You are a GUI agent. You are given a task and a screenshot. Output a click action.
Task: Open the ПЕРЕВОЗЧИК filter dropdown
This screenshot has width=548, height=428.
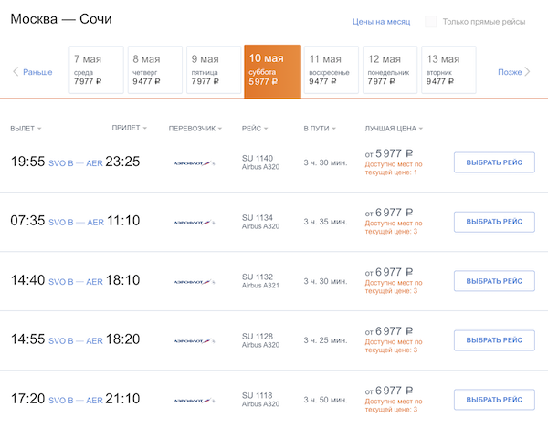195,129
